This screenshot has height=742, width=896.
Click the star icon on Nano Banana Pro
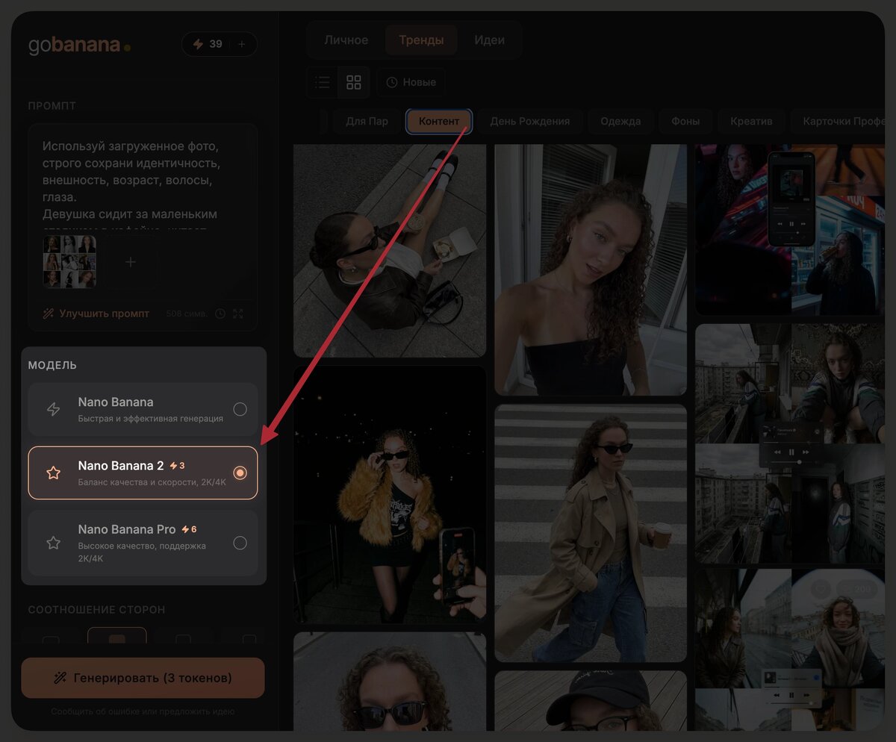click(x=54, y=543)
